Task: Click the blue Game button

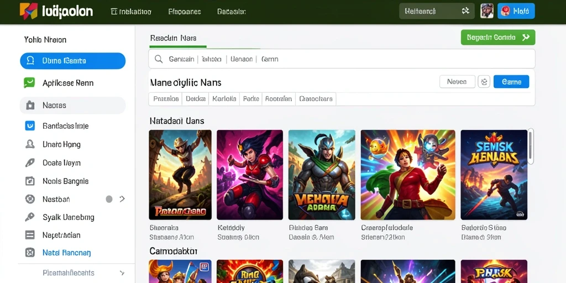Action: pyautogui.click(x=511, y=82)
